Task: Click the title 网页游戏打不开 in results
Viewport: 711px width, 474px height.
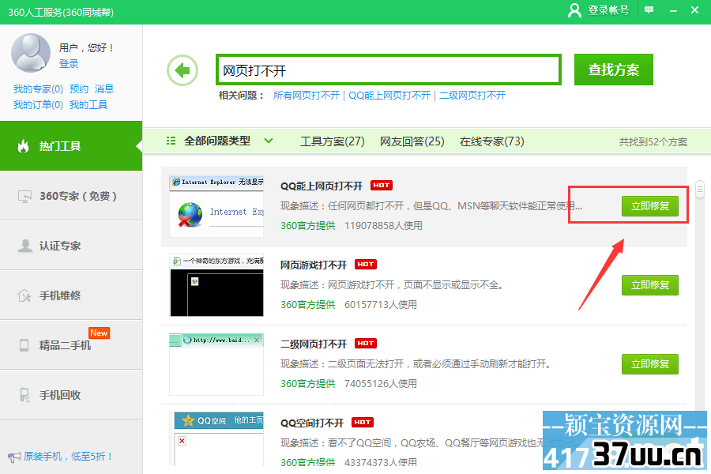Action: point(314,265)
